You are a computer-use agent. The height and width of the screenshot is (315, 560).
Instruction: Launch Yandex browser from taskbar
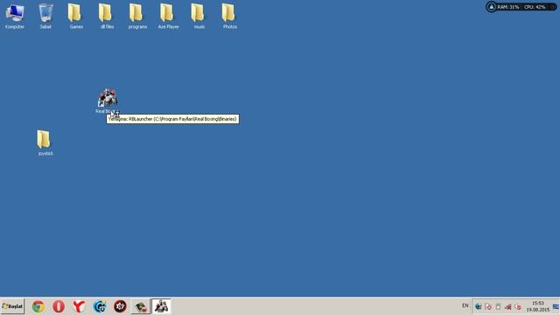[x=79, y=306]
